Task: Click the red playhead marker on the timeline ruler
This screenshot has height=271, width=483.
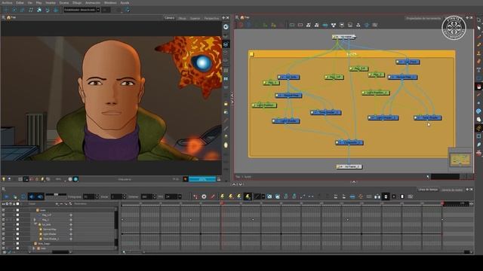Action: click(x=221, y=204)
